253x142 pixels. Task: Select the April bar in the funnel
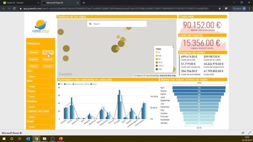coord(199,88)
